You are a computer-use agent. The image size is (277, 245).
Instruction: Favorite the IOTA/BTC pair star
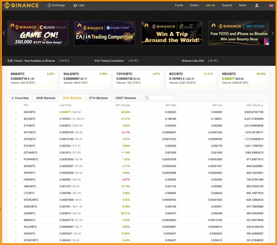16,139
